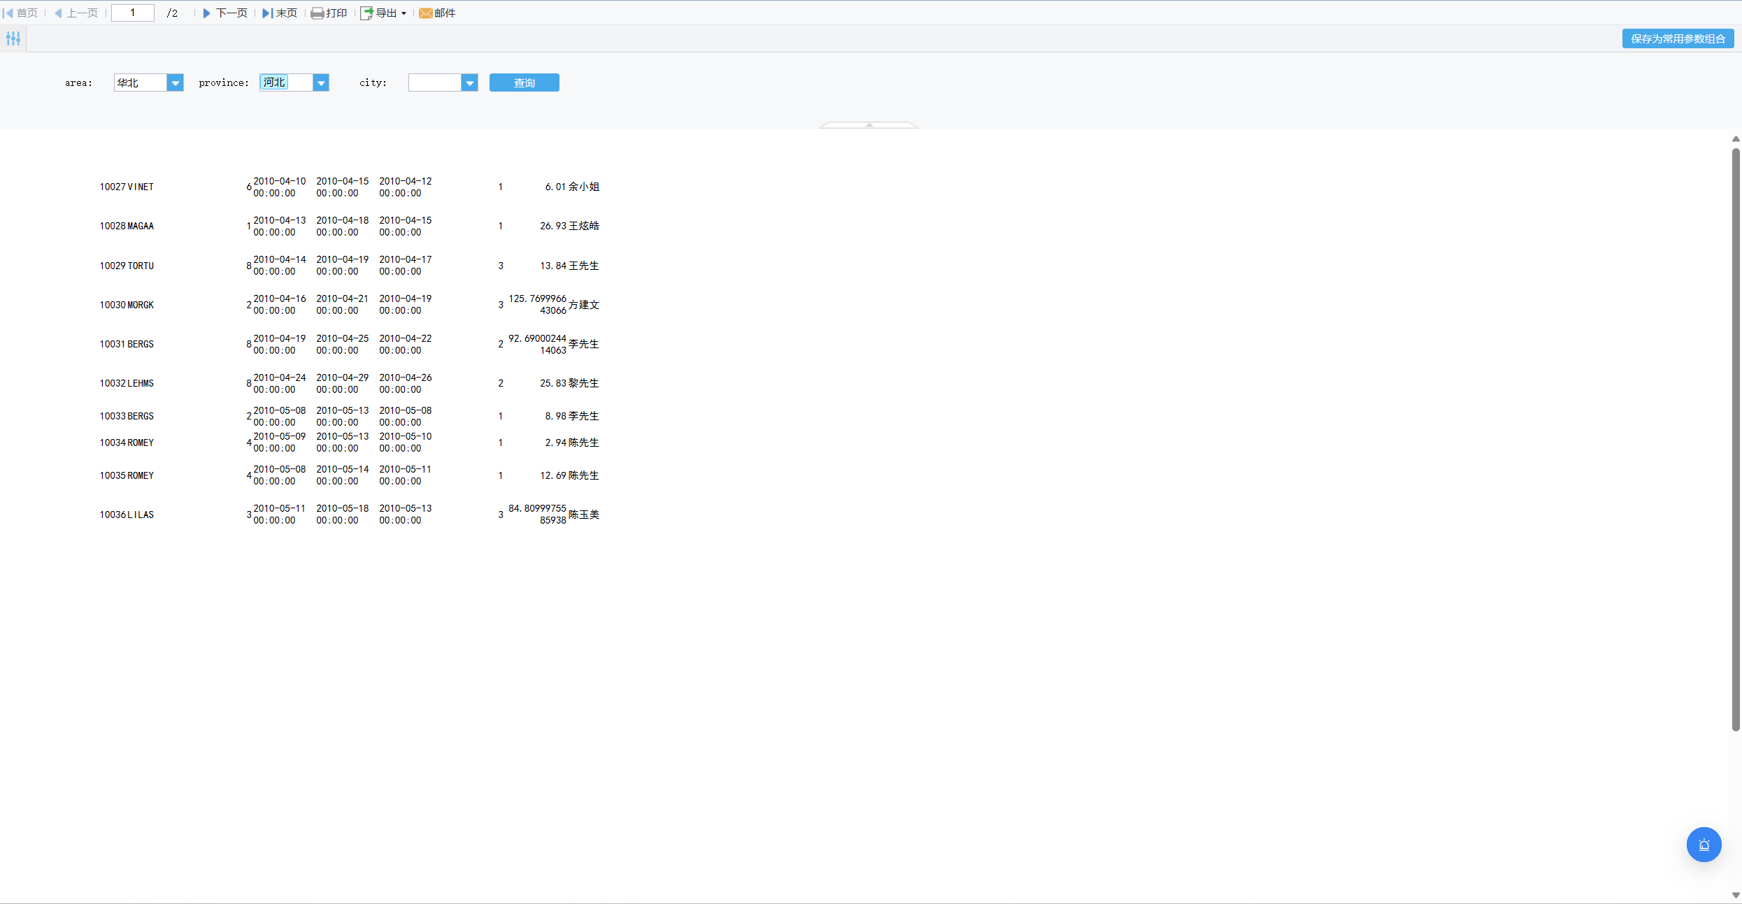Expand the area dropdown arrow
Viewport: 1742px width, 904px height.
click(176, 83)
